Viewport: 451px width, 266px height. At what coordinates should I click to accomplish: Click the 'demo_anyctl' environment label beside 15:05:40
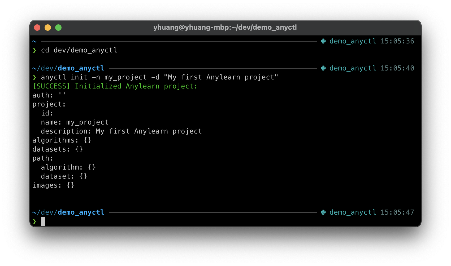pos(353,68)
